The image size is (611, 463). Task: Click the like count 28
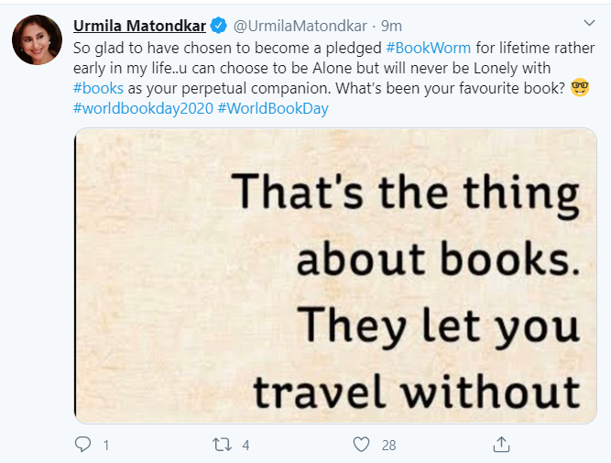[388, 446]
